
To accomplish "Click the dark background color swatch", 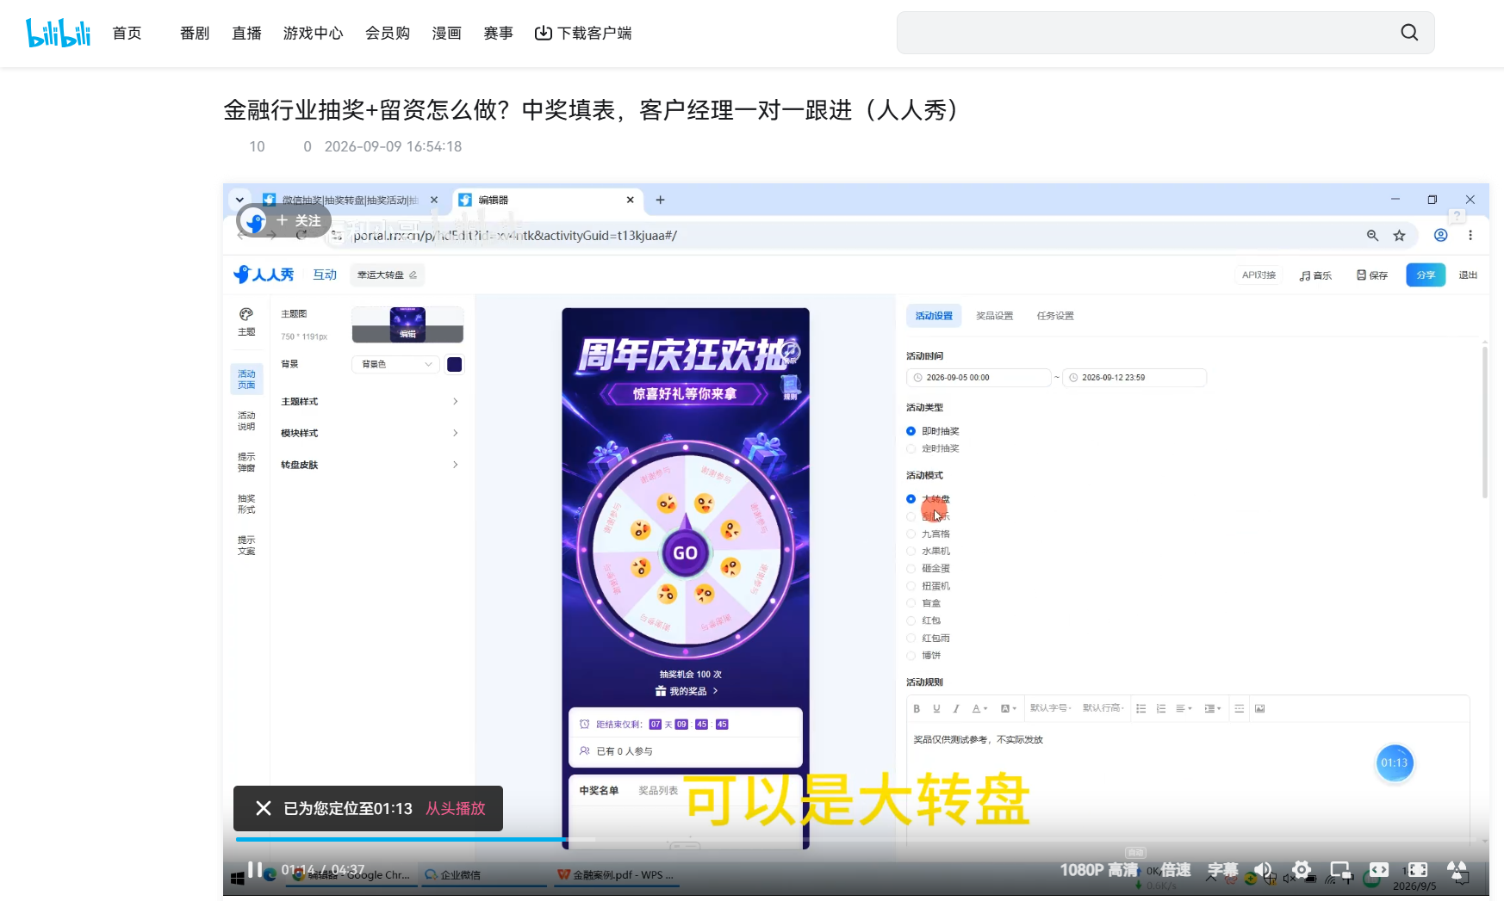I will pos(455,365).
